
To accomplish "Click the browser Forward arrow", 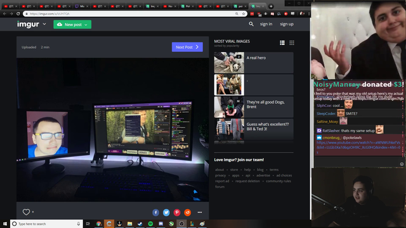I will 11,14.
